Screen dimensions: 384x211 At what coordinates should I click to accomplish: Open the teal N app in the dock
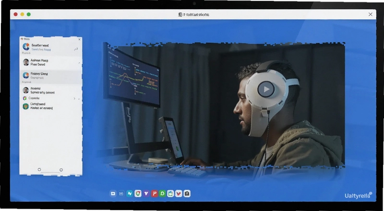(130, 194)
